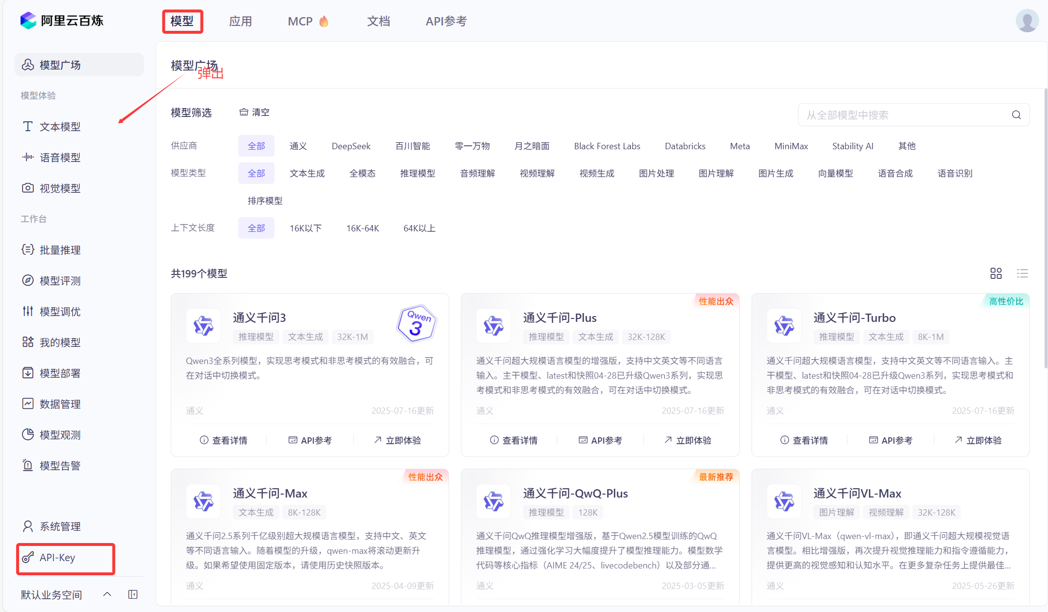
Task: Switch to list view icon
Action: (x=1022, y=273)
